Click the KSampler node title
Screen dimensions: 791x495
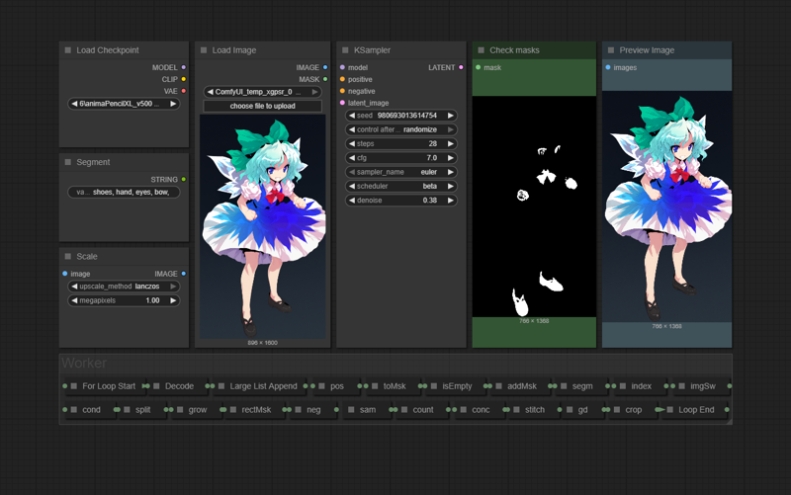(x=373, y=50)
